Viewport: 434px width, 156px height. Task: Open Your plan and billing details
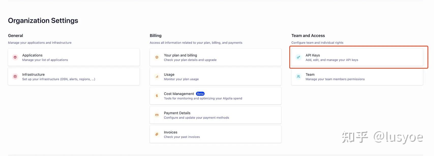pyautogui.click(x=215, y=57)
